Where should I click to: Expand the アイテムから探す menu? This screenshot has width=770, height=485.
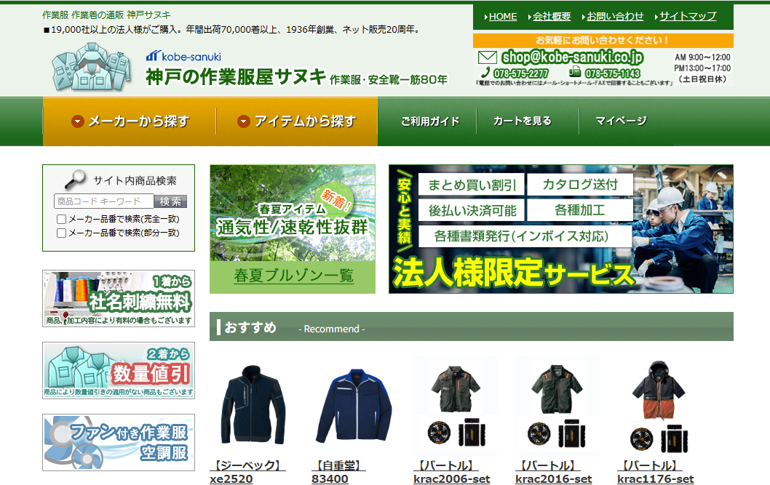297,121
